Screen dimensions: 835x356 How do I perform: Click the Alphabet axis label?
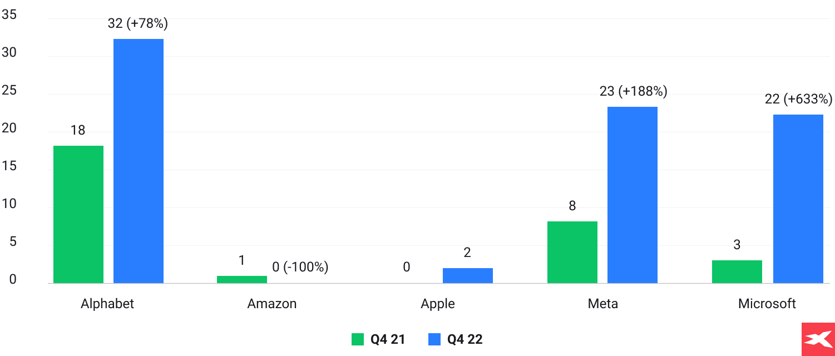(107, 304)
